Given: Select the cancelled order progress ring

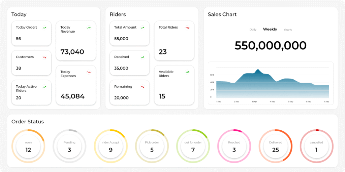Looking at the screenshot, I should point(316,146).
